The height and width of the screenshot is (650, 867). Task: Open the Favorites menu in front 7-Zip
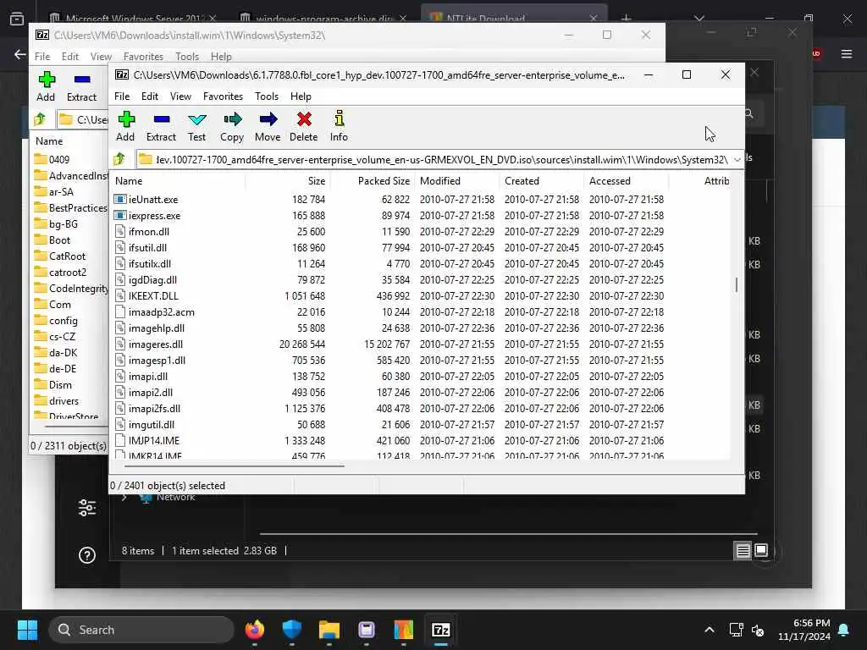[x=223, y=96]
